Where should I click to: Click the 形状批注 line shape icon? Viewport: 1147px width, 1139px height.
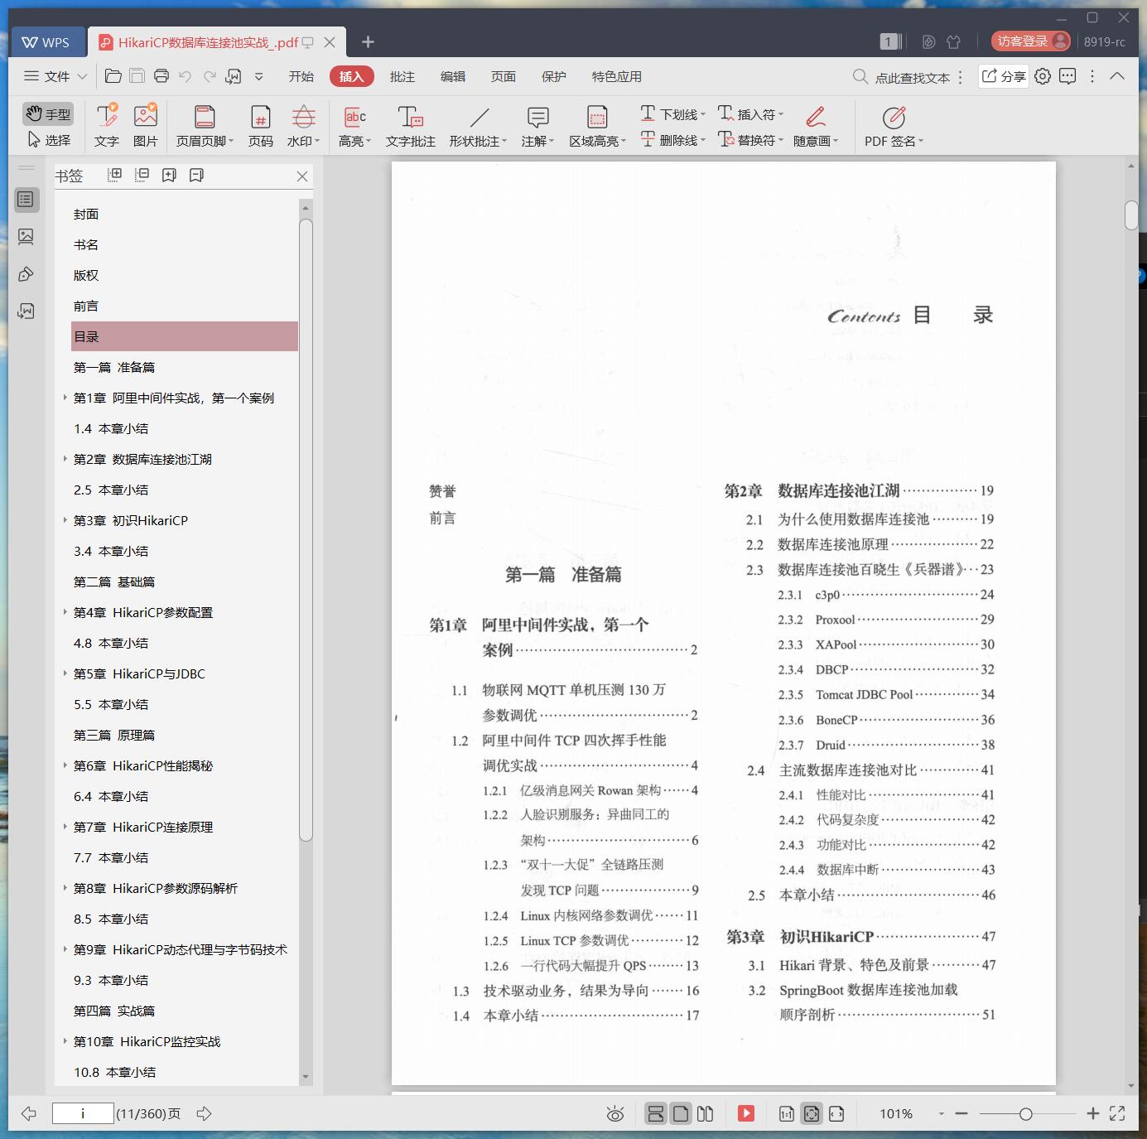click(480, 117)
